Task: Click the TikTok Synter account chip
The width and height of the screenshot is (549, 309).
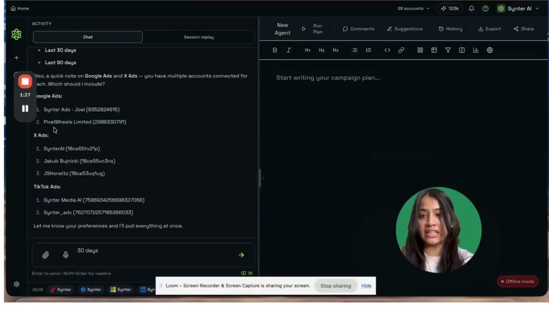Action: (x=61, y=290)
